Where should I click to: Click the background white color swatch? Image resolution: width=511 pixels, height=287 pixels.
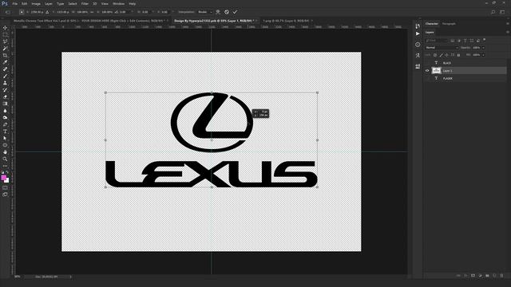coord(7,181)
